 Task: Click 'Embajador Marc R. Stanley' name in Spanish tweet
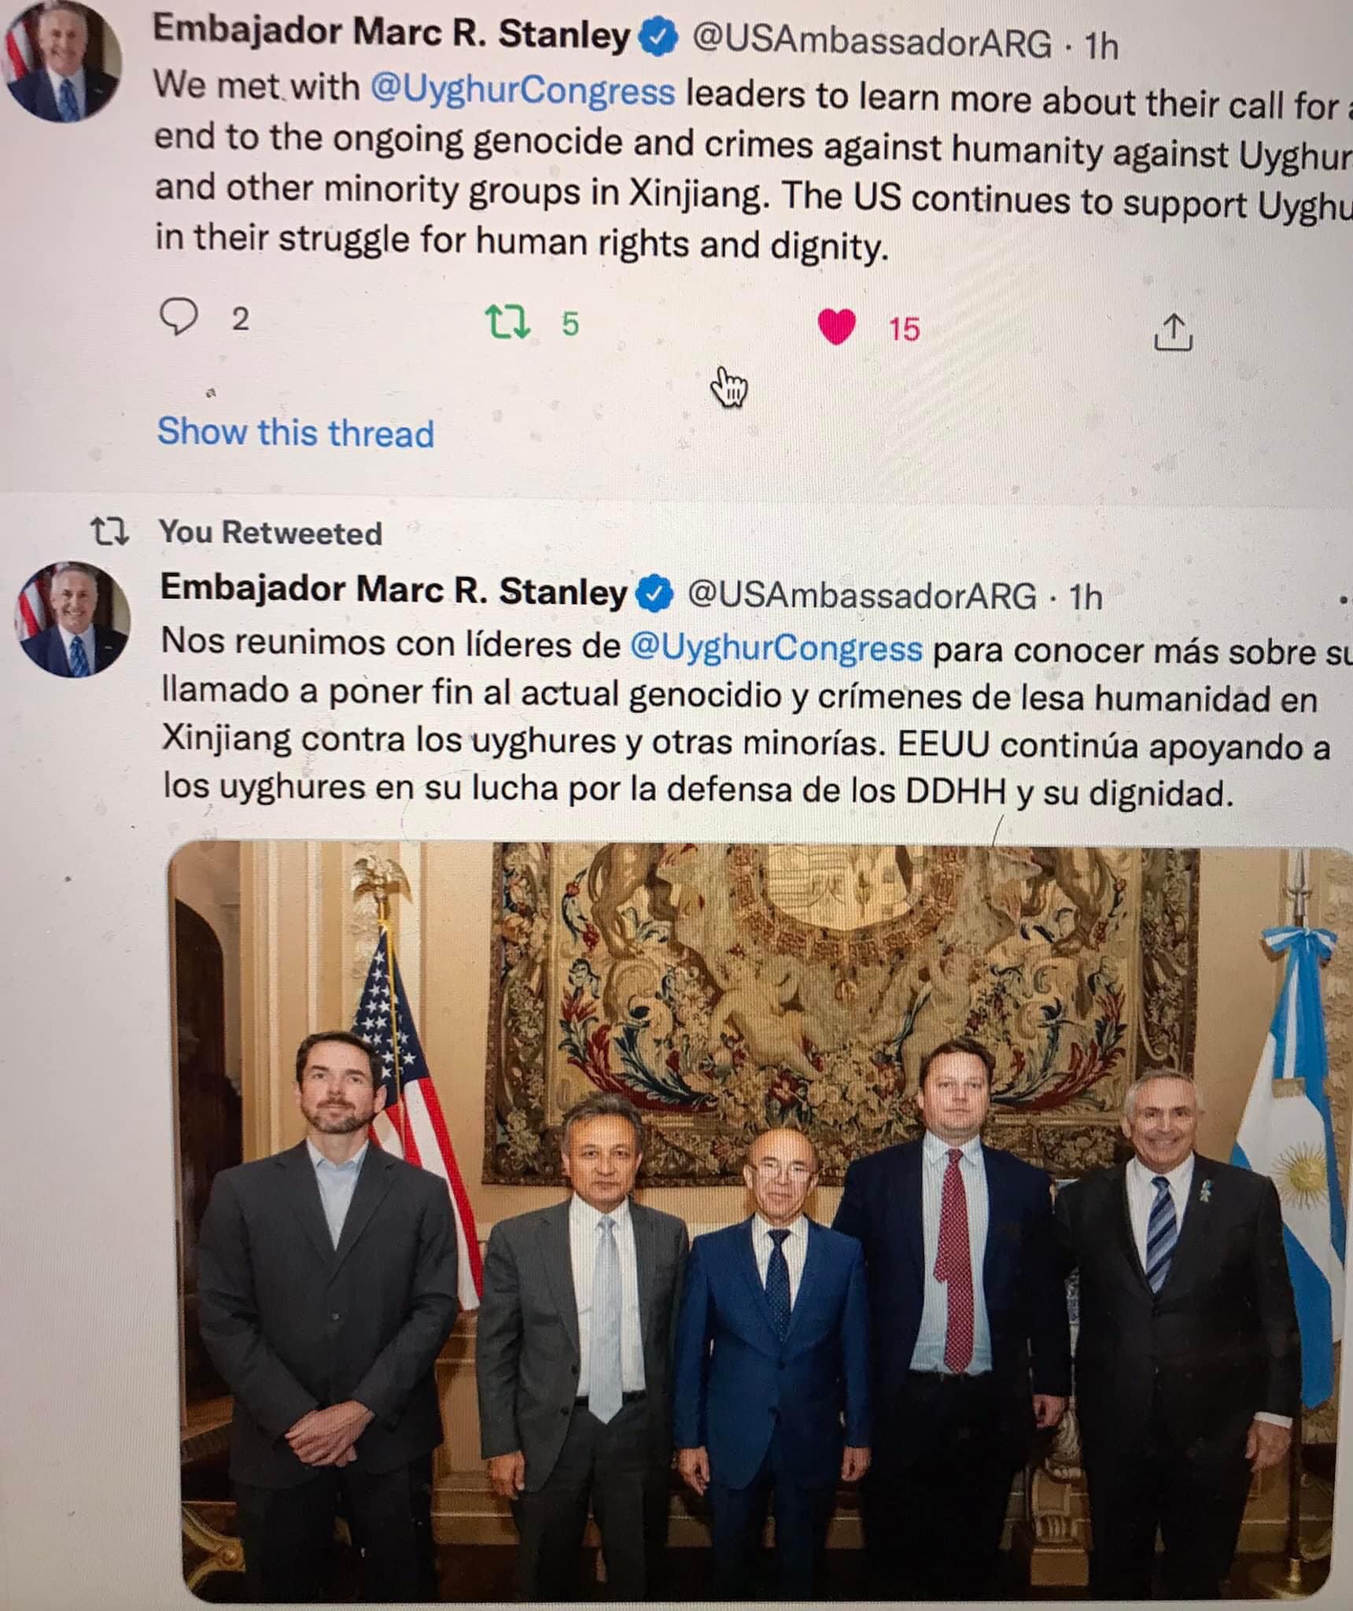point(394,590)
